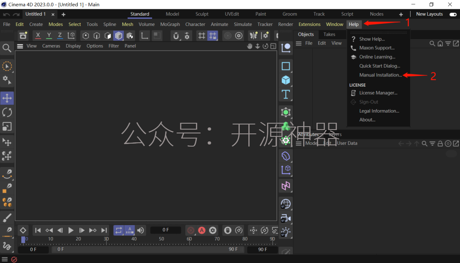
Task: Open the viewport Display menu
Action: coord(73,46)
